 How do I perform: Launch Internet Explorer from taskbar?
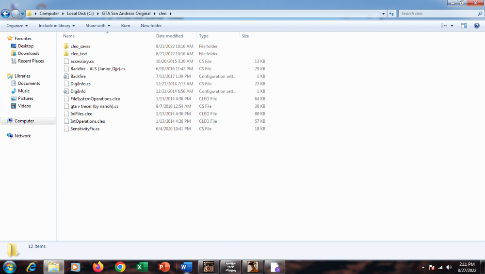(x=32, y=267)
